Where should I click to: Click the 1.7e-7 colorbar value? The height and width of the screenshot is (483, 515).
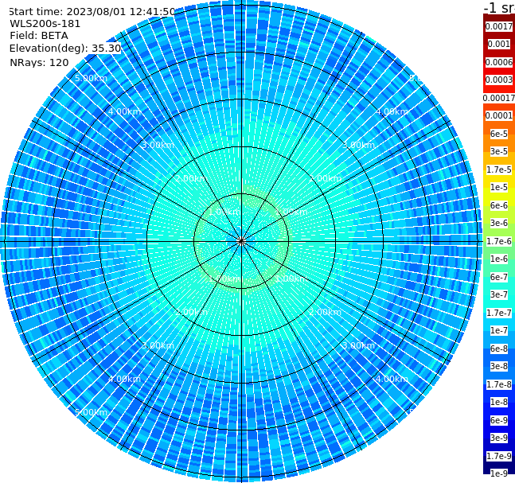tap(499, 313)
